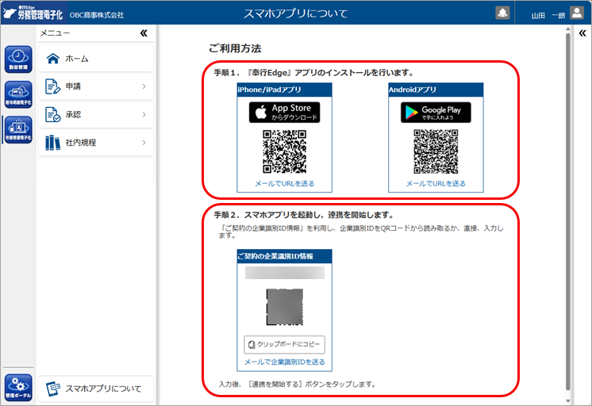Select the 労務管理電子化 sidebar icon
This screenshot has width=592, height=406.
coord(18,130)
